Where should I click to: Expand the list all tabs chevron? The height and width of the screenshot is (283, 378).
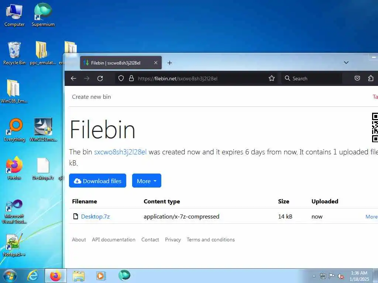(346, 63)
